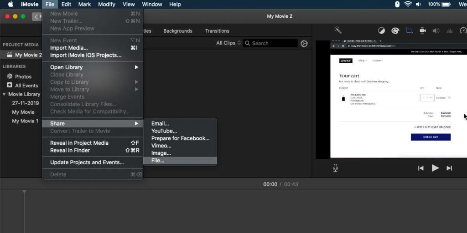Open the color balance tool
The width and height of the screenshot is (467, 233).
[381, 30]
